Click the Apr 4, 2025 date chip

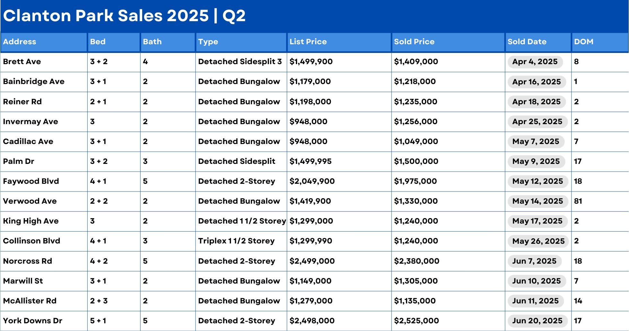535,62
